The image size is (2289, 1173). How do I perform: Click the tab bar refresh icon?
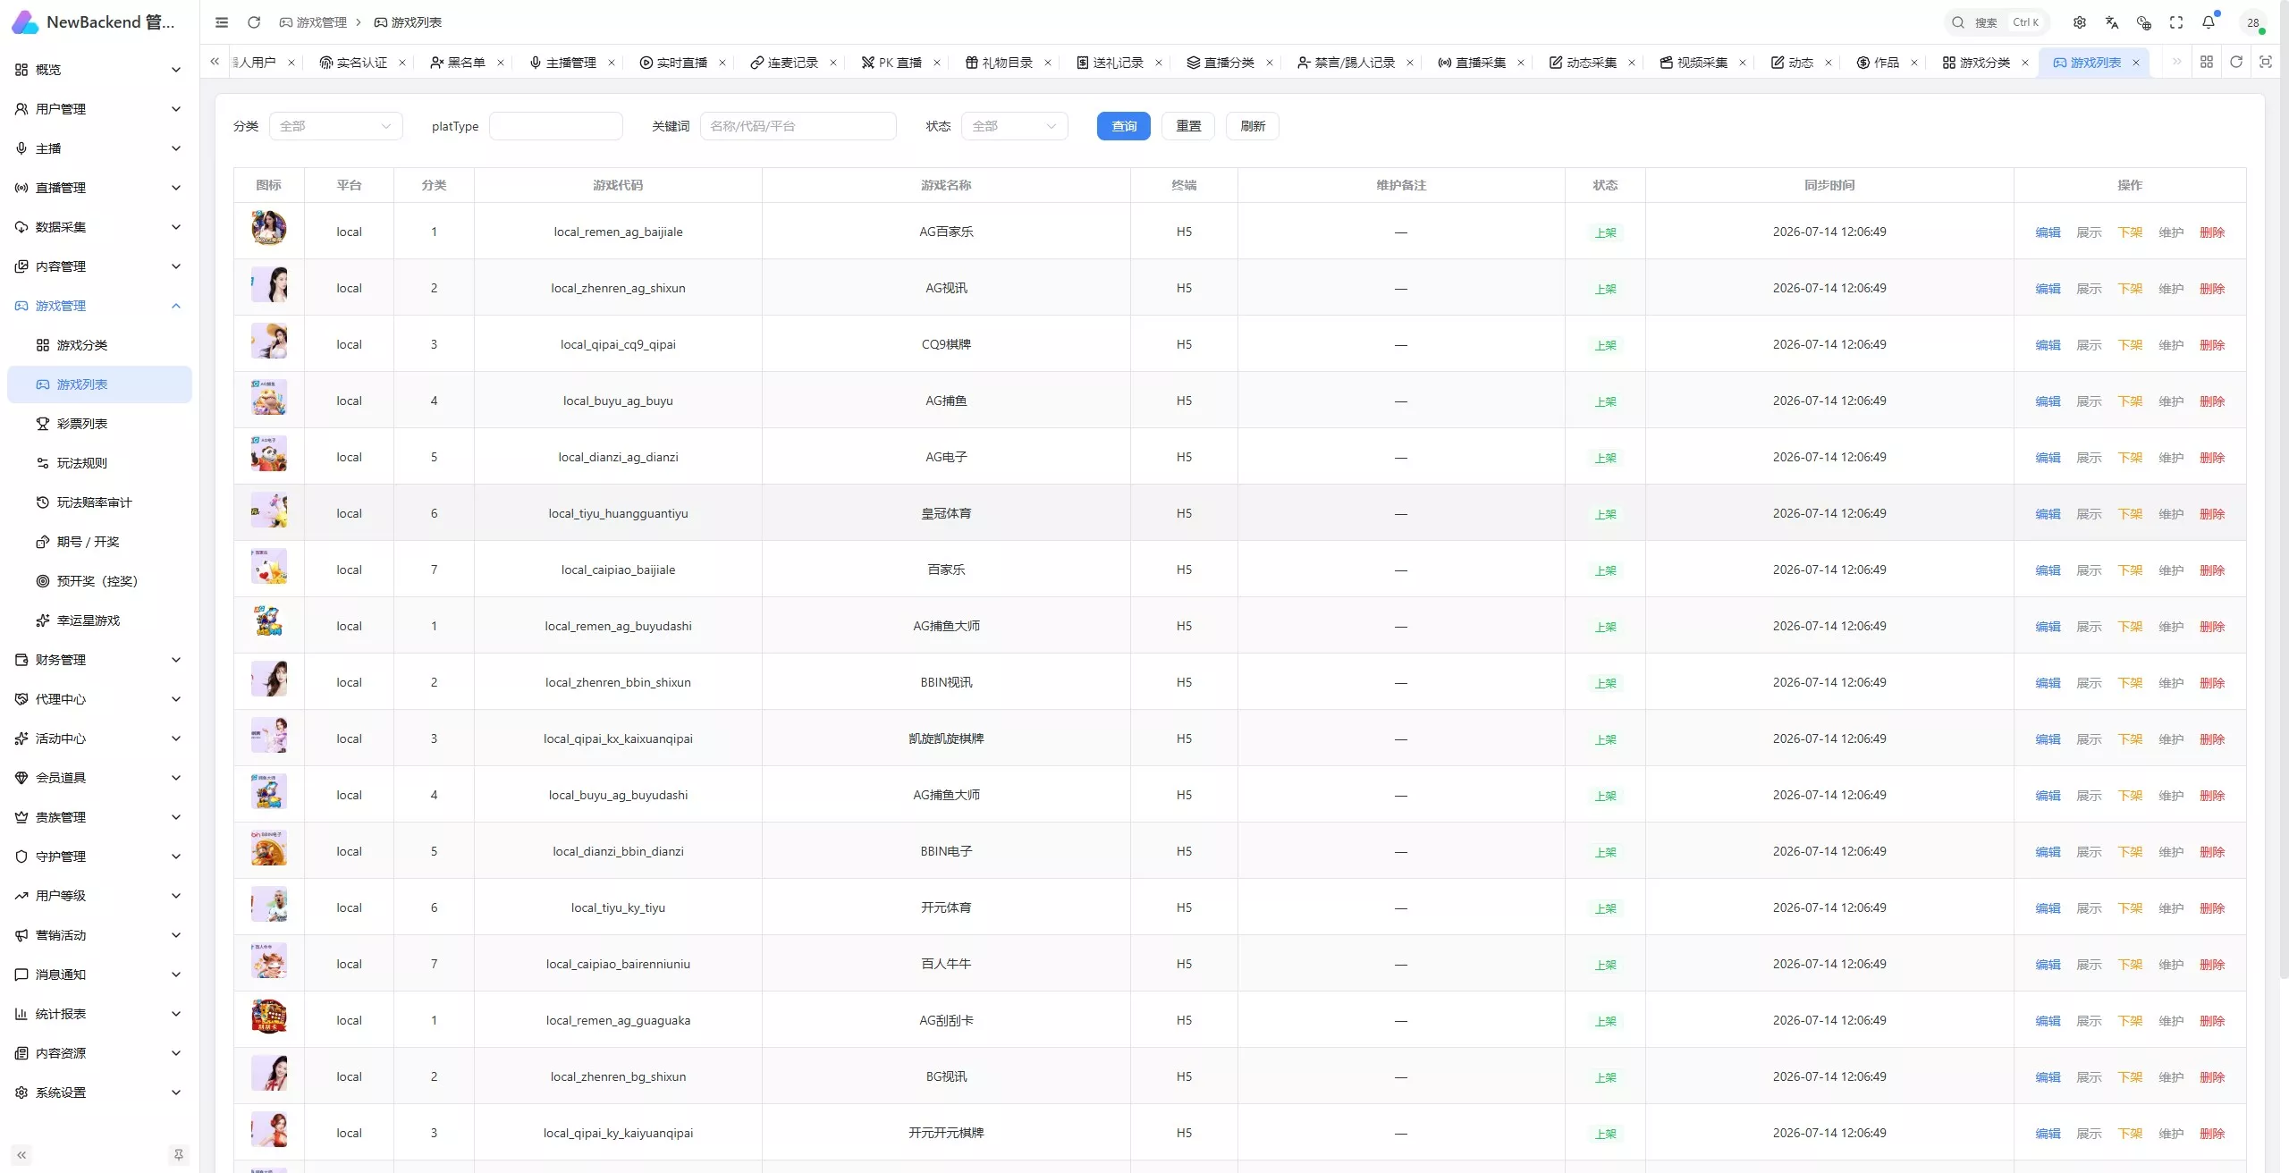pyautogui.click(x=2236, y=62)
